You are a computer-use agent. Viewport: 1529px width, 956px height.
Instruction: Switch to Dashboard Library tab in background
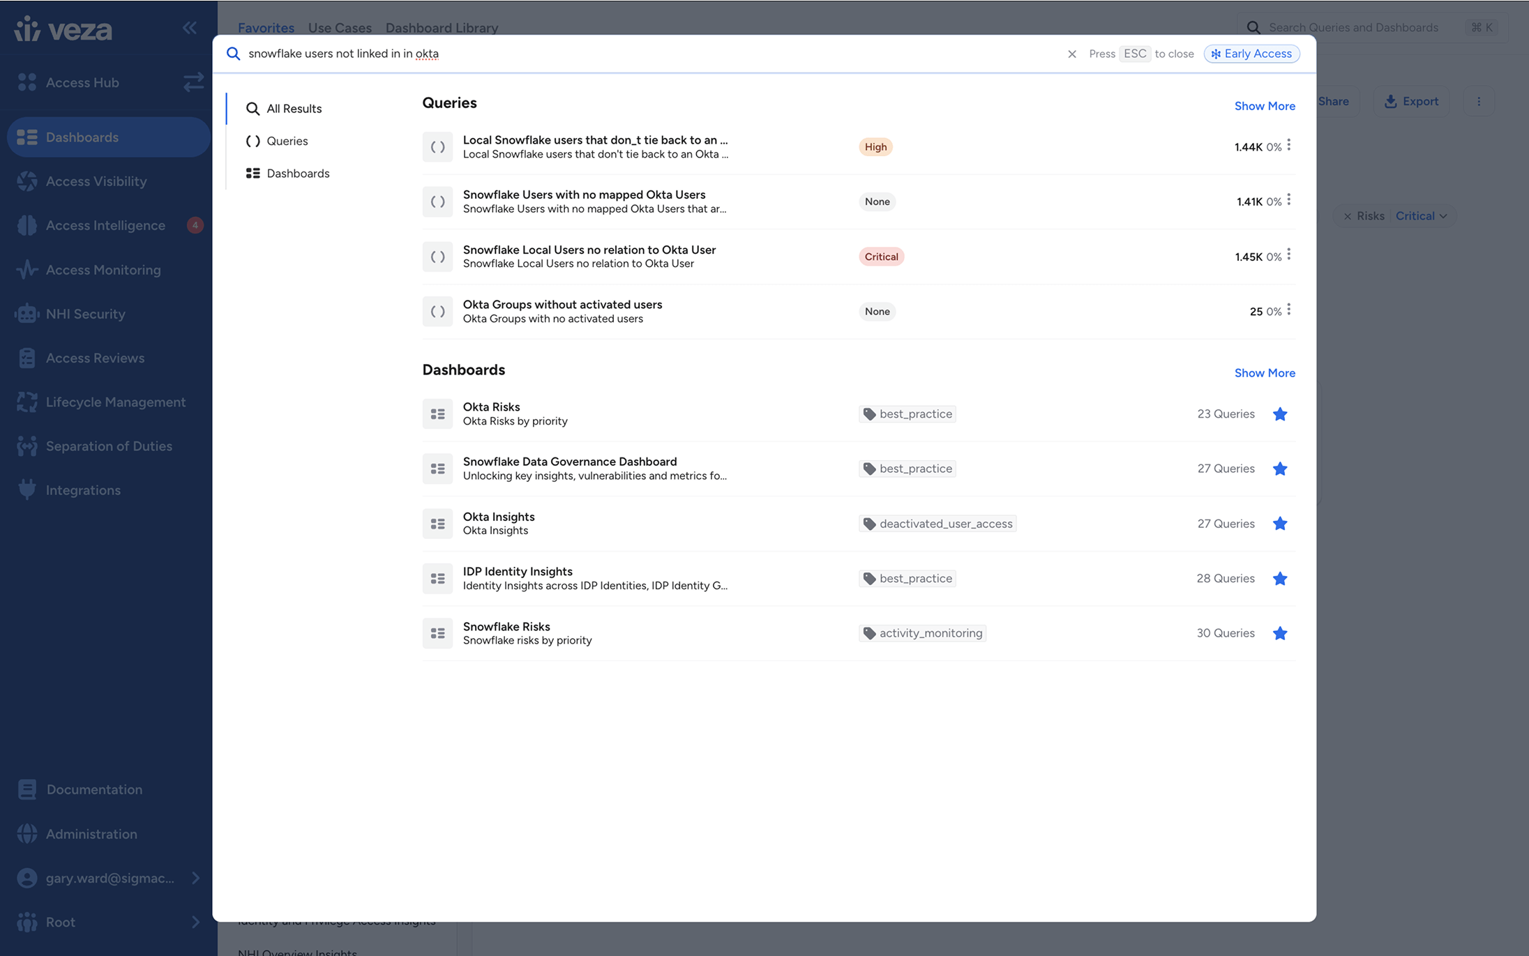pos(442,28)
